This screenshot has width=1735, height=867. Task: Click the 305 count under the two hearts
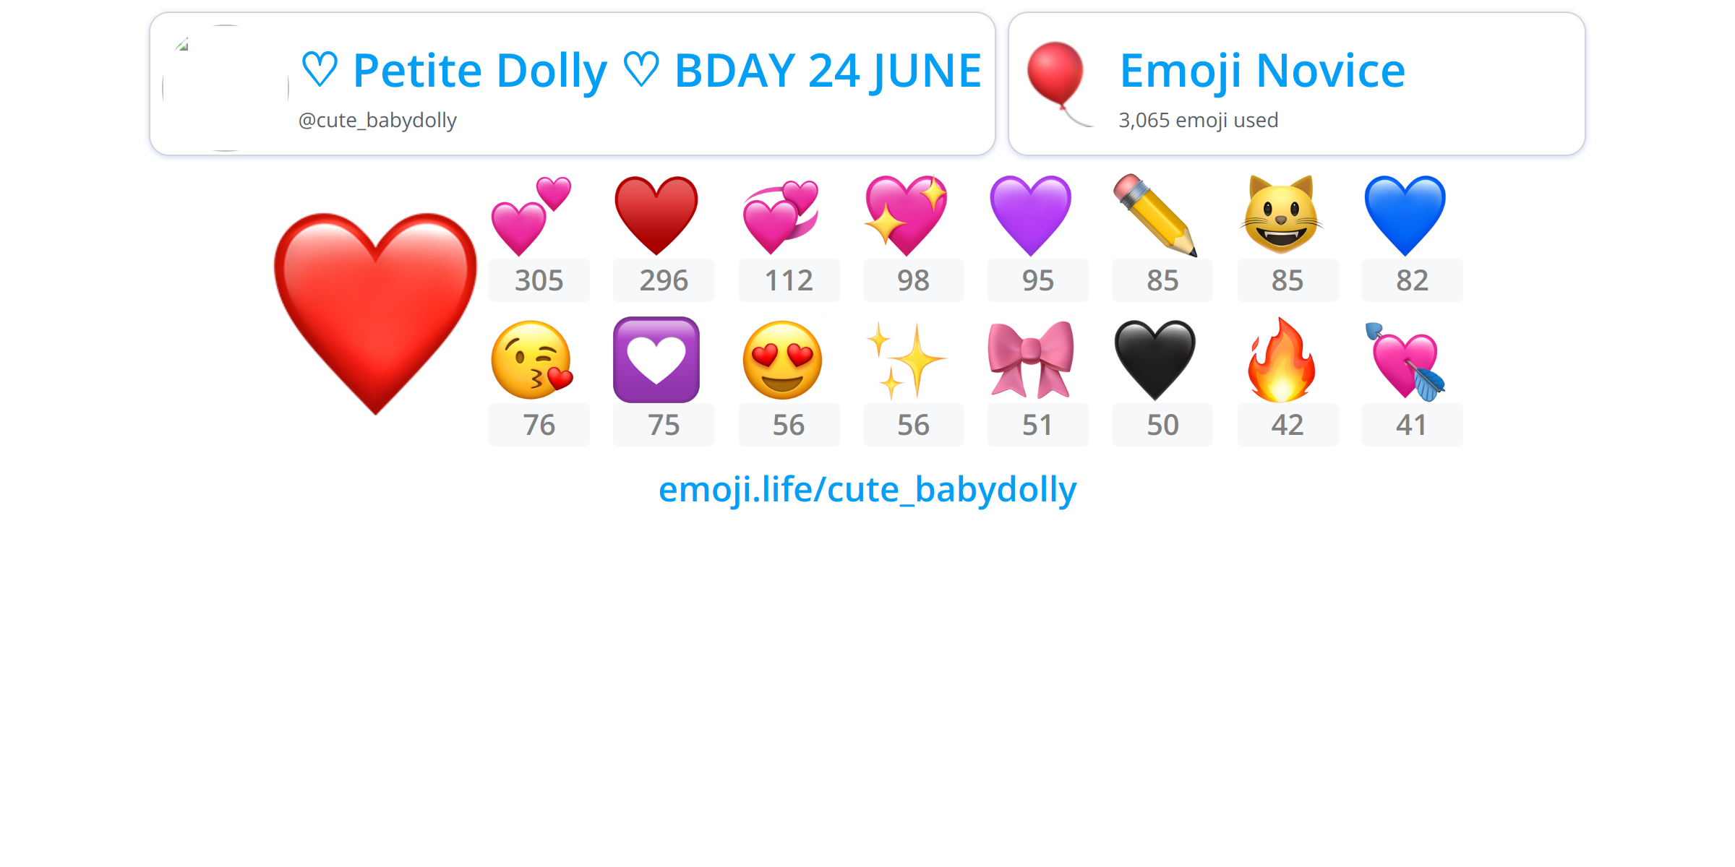pos(539,280)
